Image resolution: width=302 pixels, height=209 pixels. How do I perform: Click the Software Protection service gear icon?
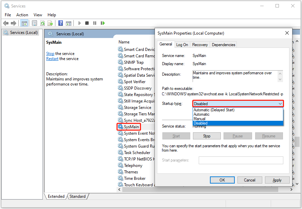(121, 69)
